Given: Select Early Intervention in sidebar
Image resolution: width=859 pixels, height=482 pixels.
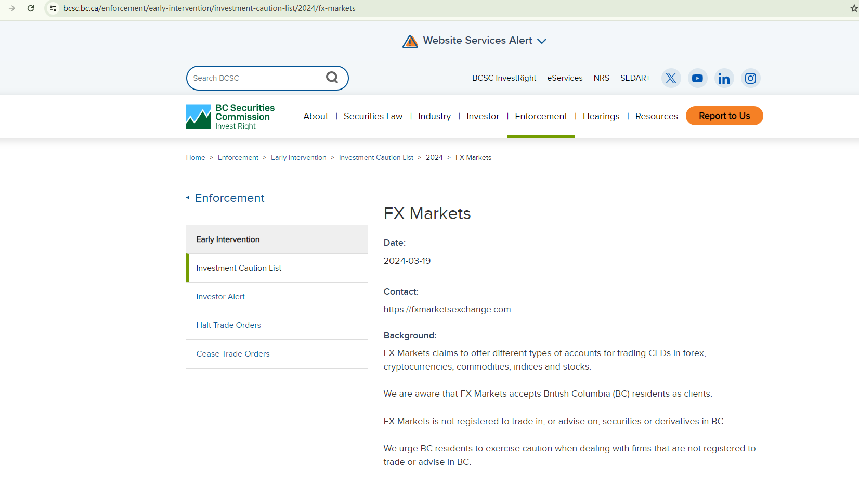Looking at the screenshot, I should 277,239.
